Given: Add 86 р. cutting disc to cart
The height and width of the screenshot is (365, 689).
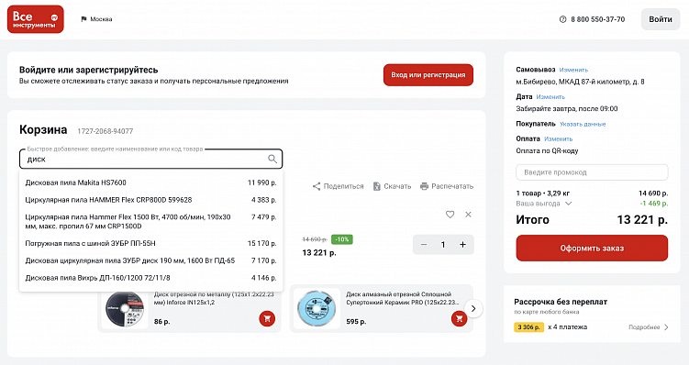Looking at the screenshot, I should pos(267,318).
